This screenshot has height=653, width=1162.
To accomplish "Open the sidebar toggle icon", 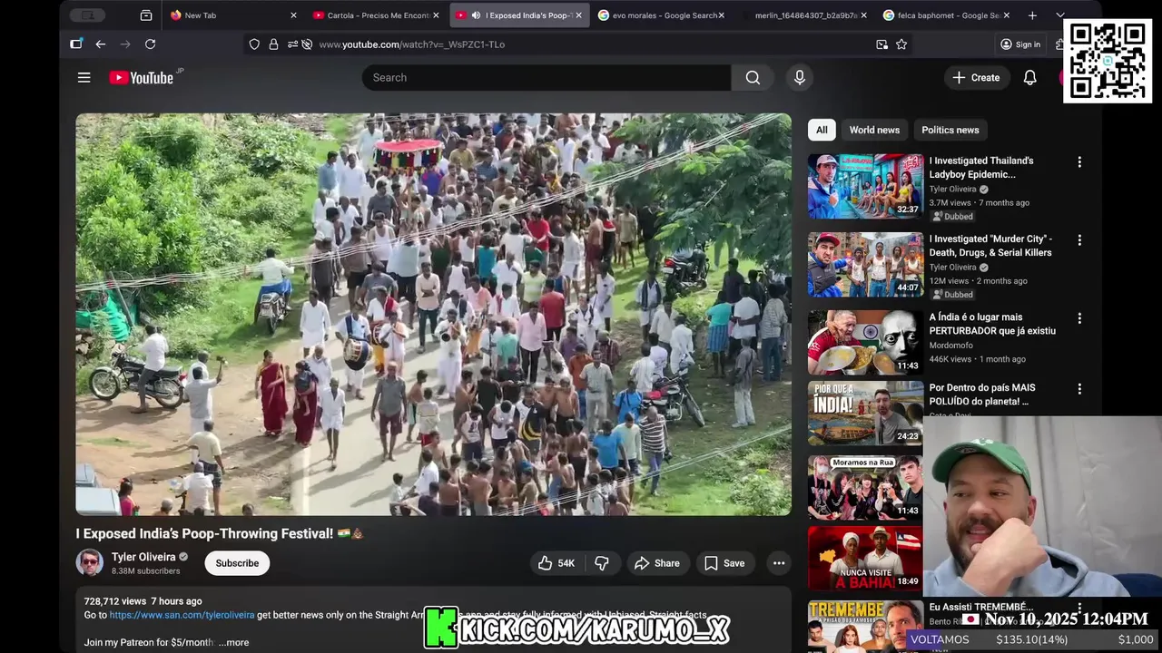I will (76, 44).
